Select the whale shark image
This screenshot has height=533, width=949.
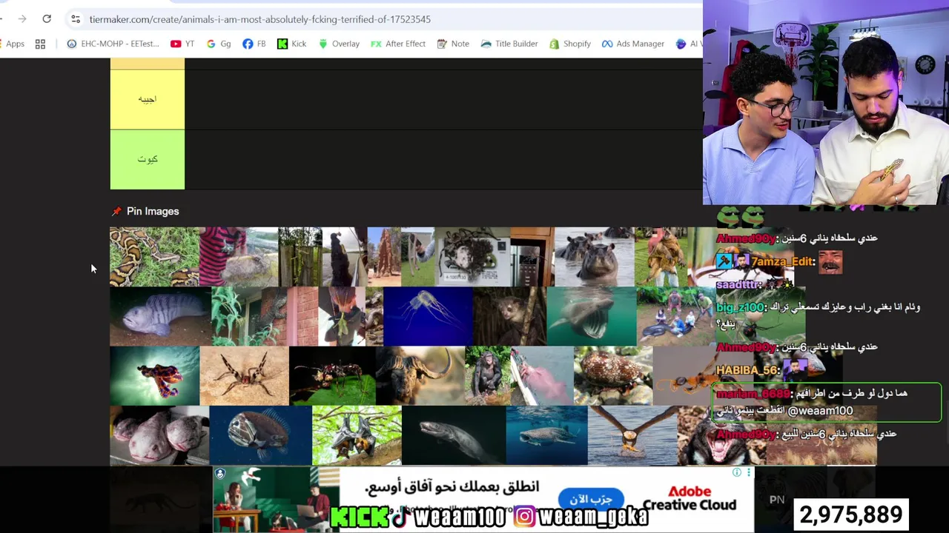(x=546, y=435)
